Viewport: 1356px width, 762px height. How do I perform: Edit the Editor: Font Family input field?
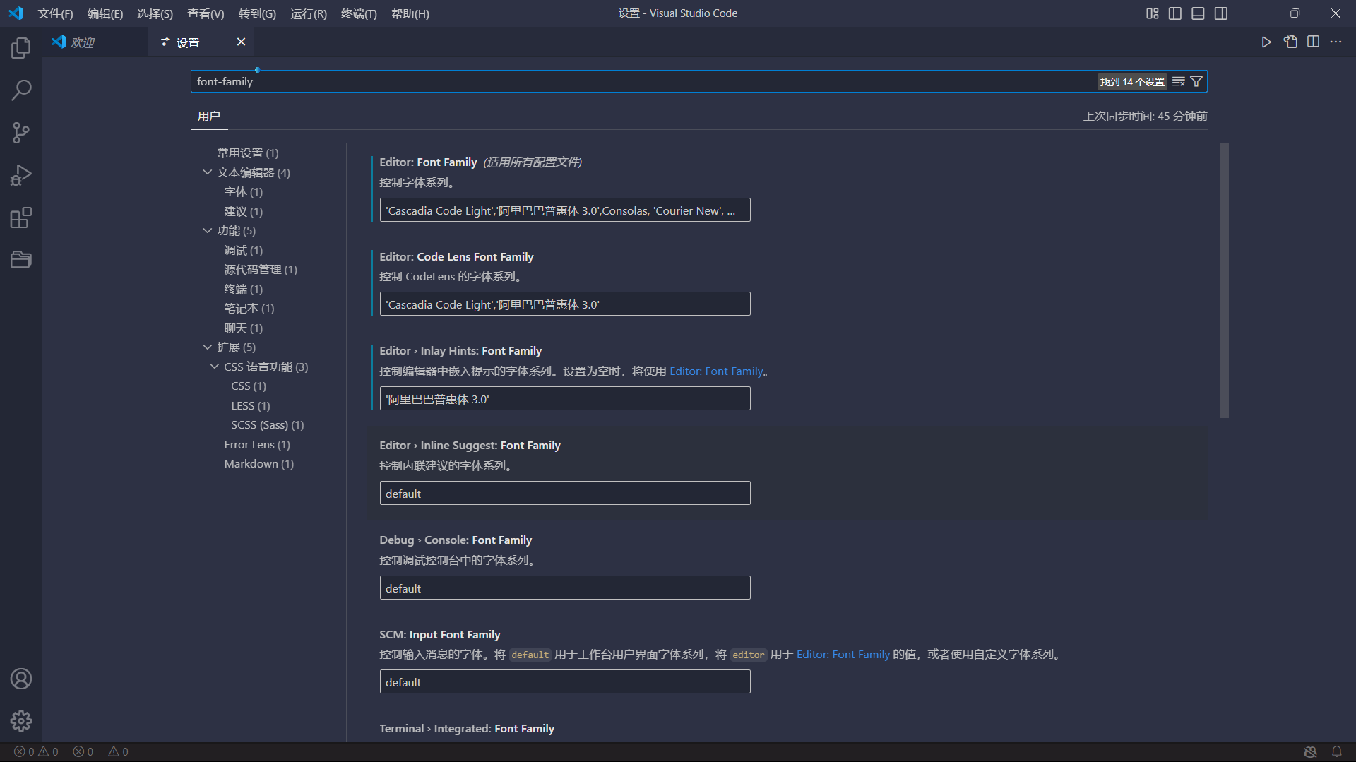565,210
